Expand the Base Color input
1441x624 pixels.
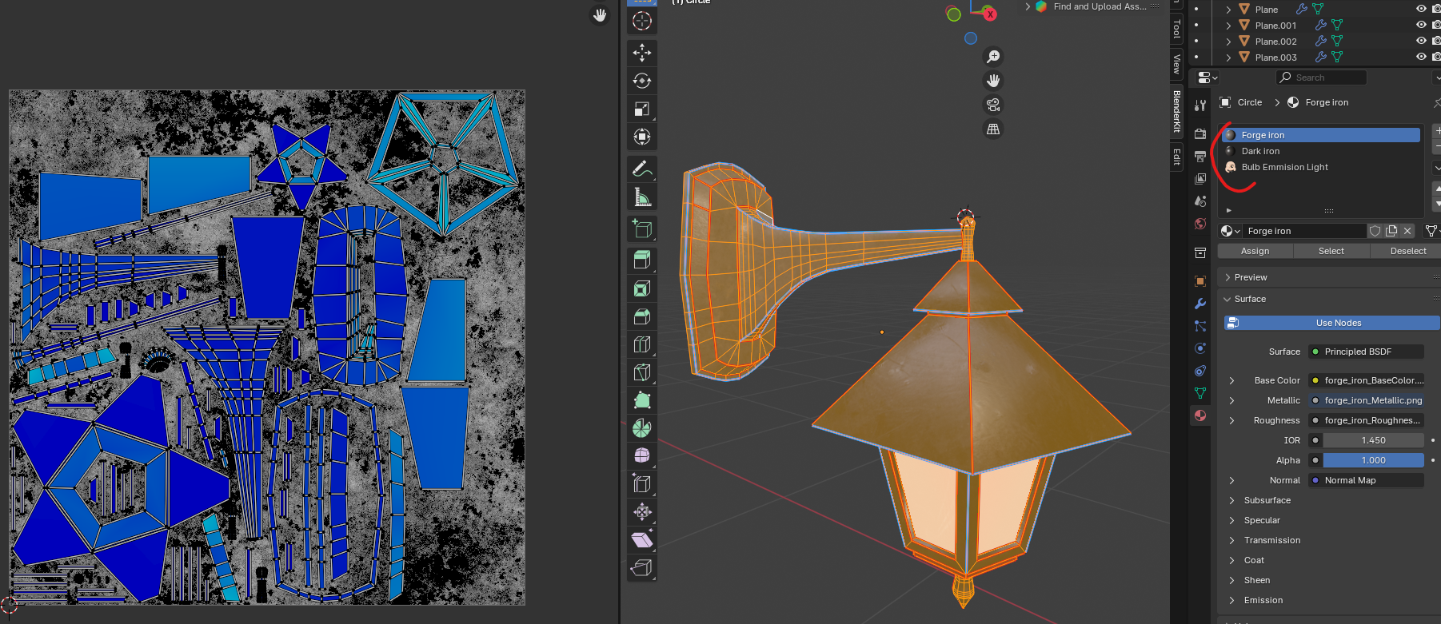1231,380
